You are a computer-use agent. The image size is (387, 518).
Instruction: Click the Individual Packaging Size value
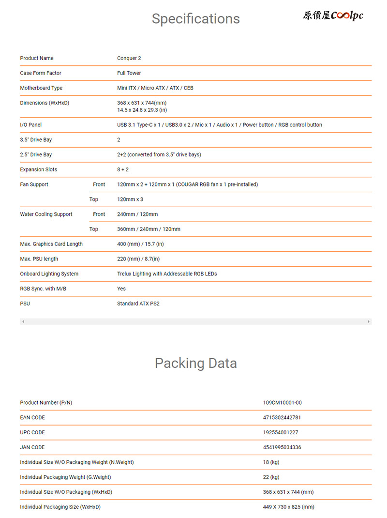click(x=289, y=507)
